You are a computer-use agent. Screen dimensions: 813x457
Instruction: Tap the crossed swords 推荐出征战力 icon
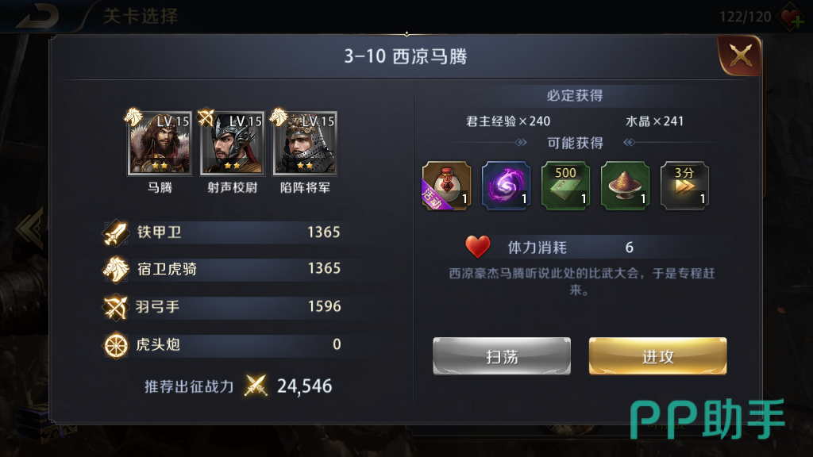pos(256,386)
